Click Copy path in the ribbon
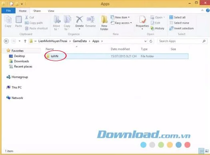This screenshot has width=210, height=155. [34, 23]
